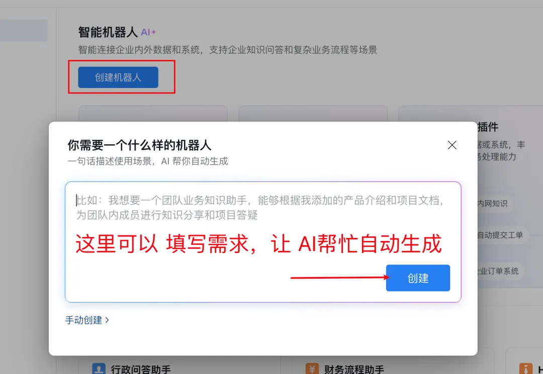Open the 财务流程助手 template title
The width and height of the screenshot is (543, 374).
354,369
